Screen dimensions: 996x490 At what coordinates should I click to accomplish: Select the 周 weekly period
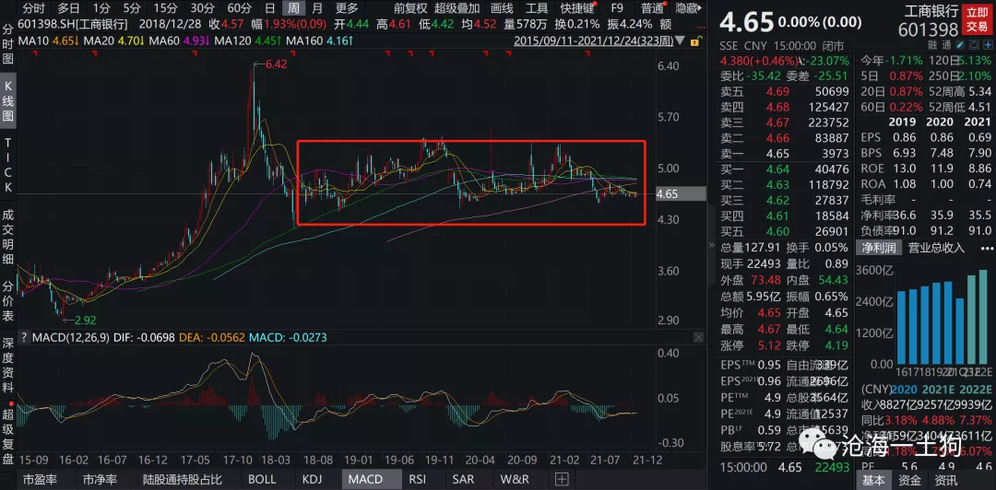(293, 8)
